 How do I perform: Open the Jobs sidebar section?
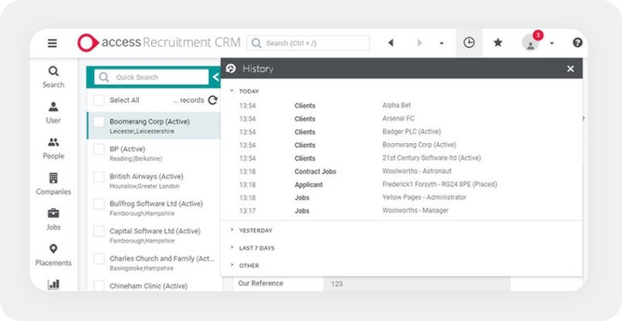coord(53,220)
